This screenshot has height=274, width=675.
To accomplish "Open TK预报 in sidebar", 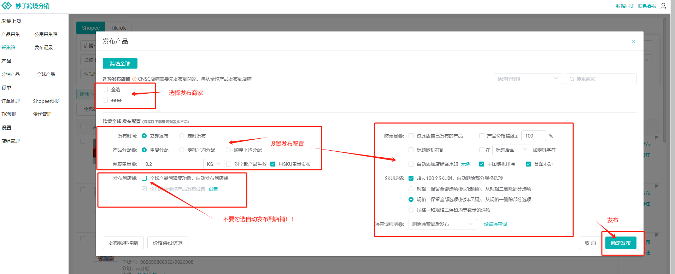I will [x=9, y=114].
